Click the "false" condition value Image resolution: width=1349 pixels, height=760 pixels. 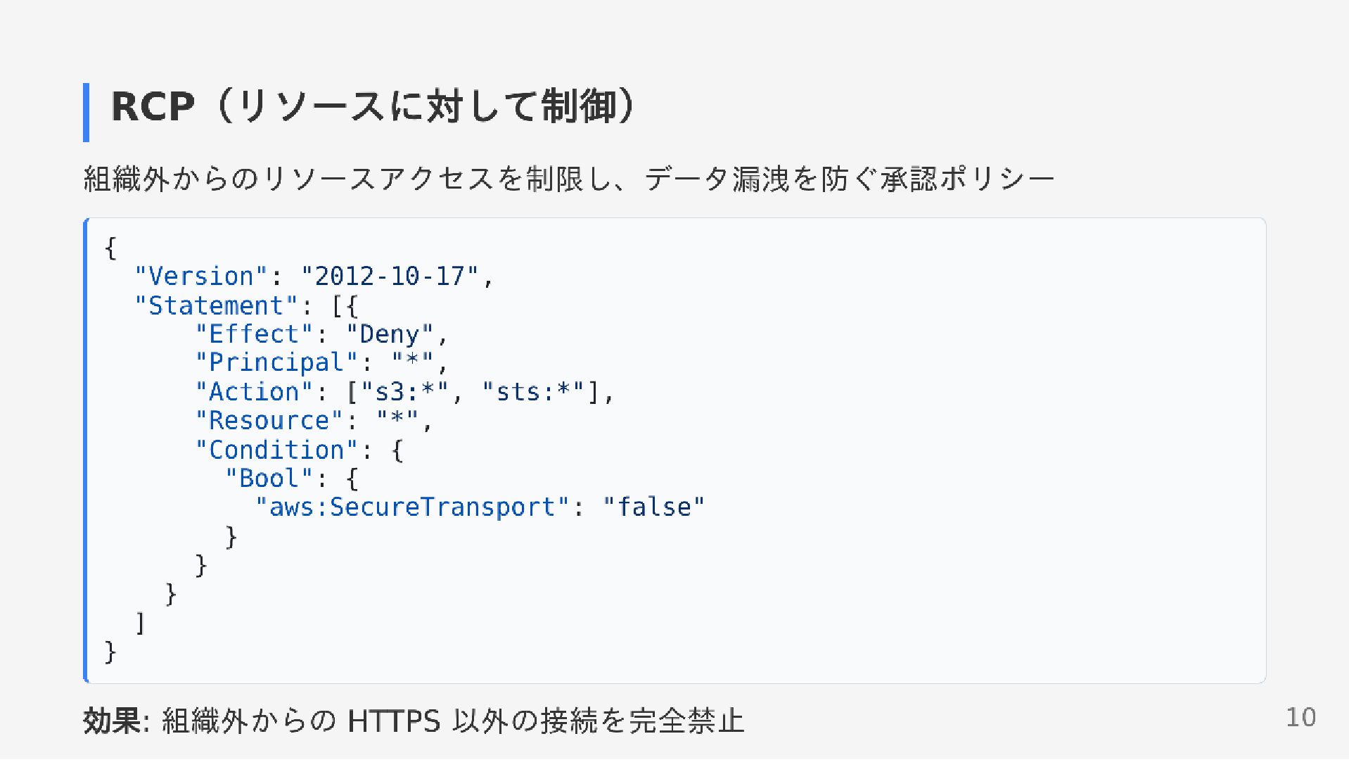pos(654,507)
